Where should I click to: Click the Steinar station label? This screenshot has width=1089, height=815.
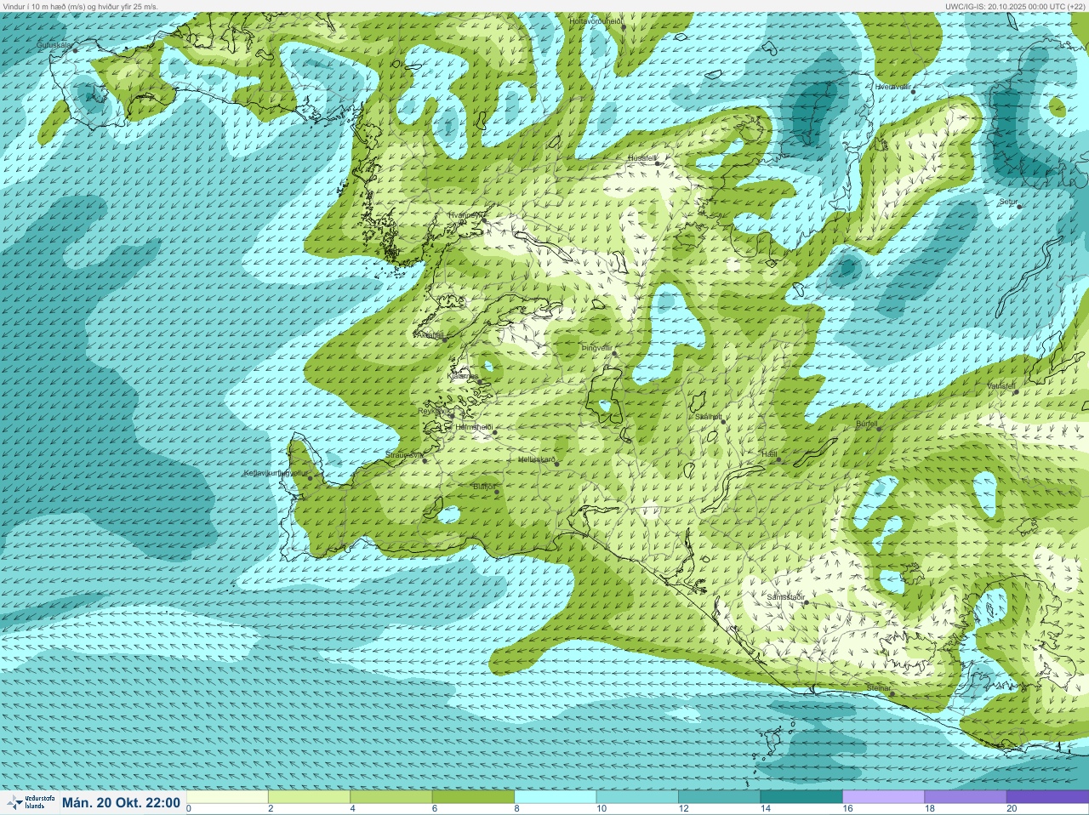tap(879, 687)
